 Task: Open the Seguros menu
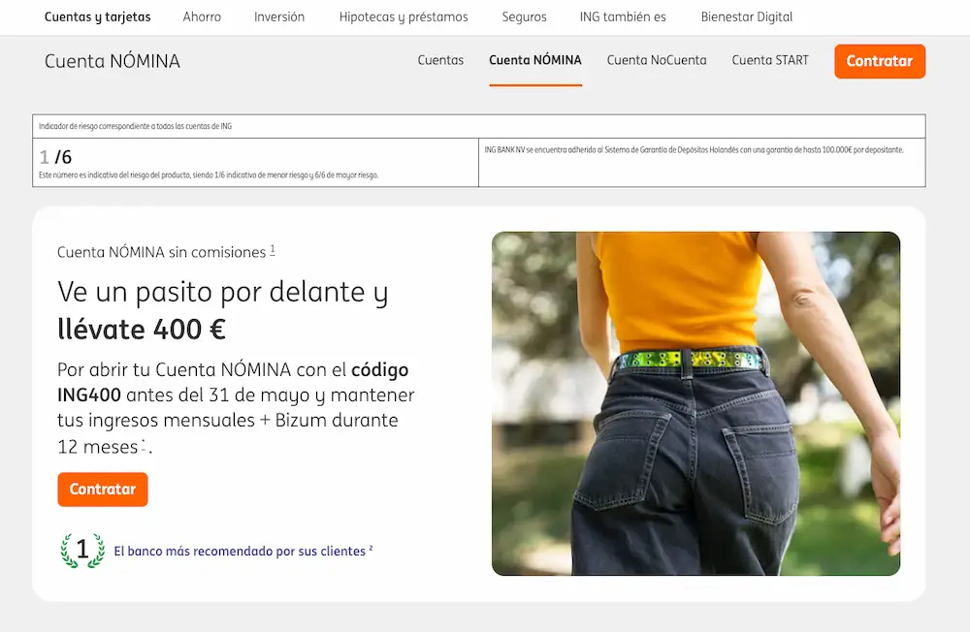524,16
